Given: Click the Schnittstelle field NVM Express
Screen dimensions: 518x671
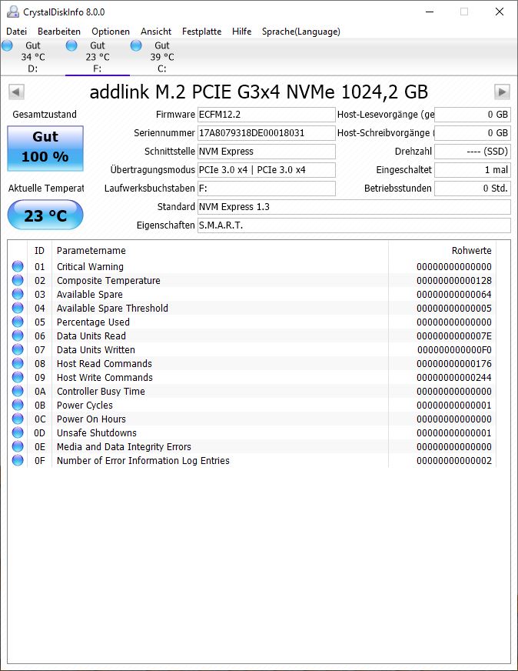Looking at the screenshot, I should click(x=266, y=152).
